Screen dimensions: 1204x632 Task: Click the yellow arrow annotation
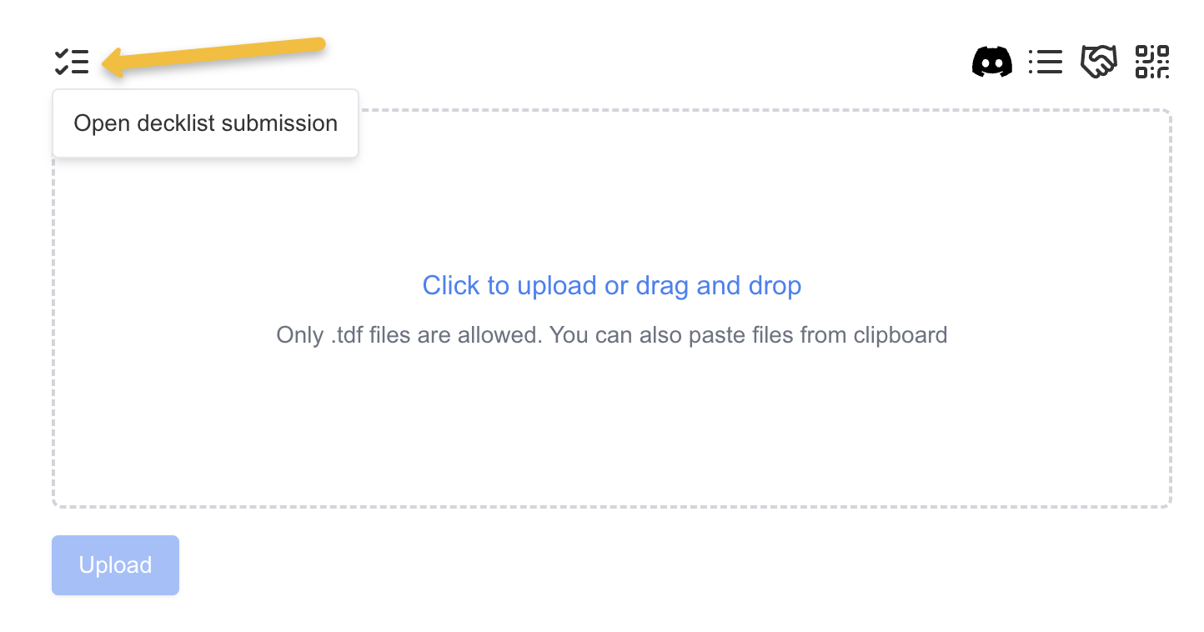pyautogui.click(x=217, y=55)
